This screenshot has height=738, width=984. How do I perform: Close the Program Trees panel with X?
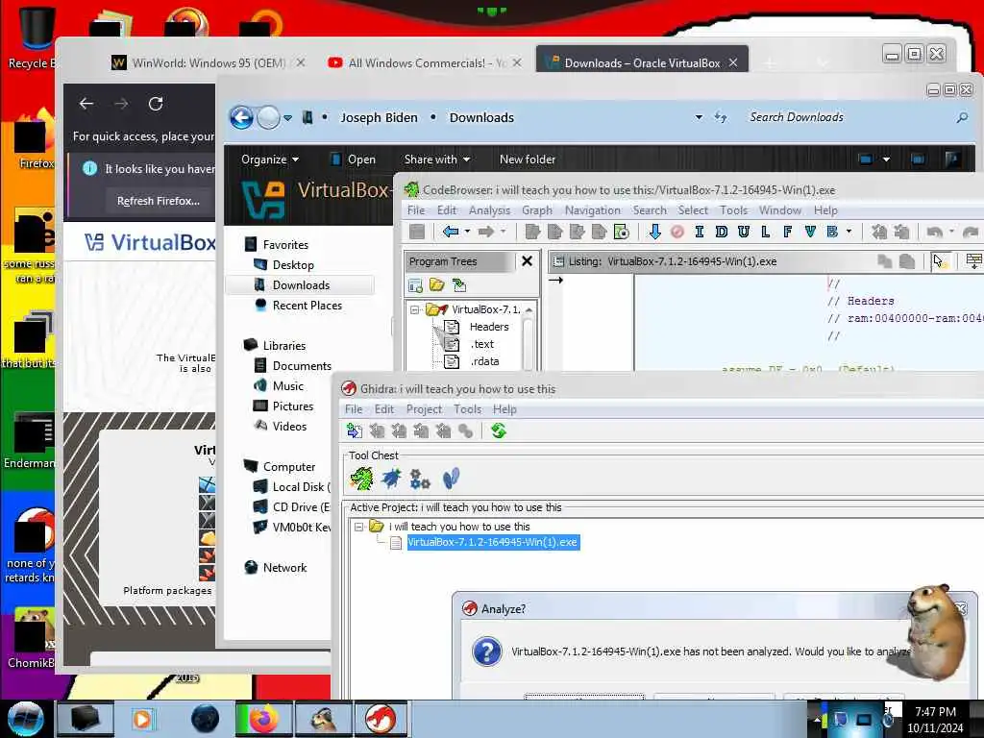tap(528, 261)
